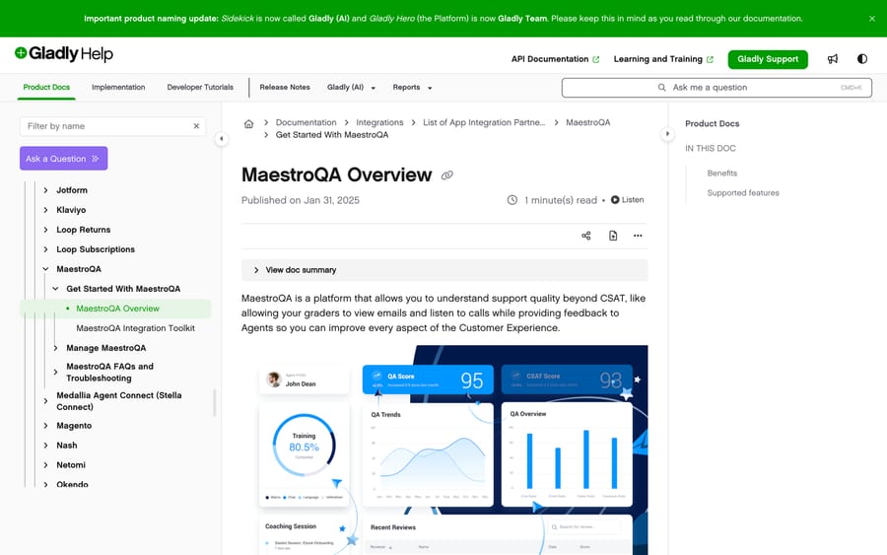Open Learning and Training link
The height and width of the screenshot is (555, 887).
pos(663,59)
